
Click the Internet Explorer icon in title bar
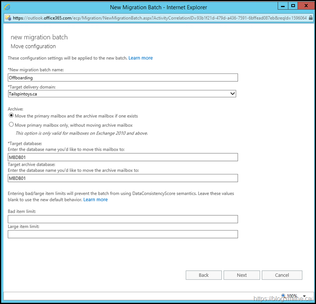[7, 7]
